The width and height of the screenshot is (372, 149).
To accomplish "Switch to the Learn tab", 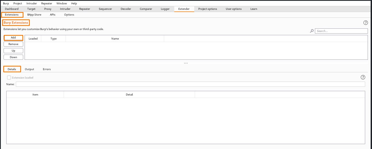I will point(254,9).
